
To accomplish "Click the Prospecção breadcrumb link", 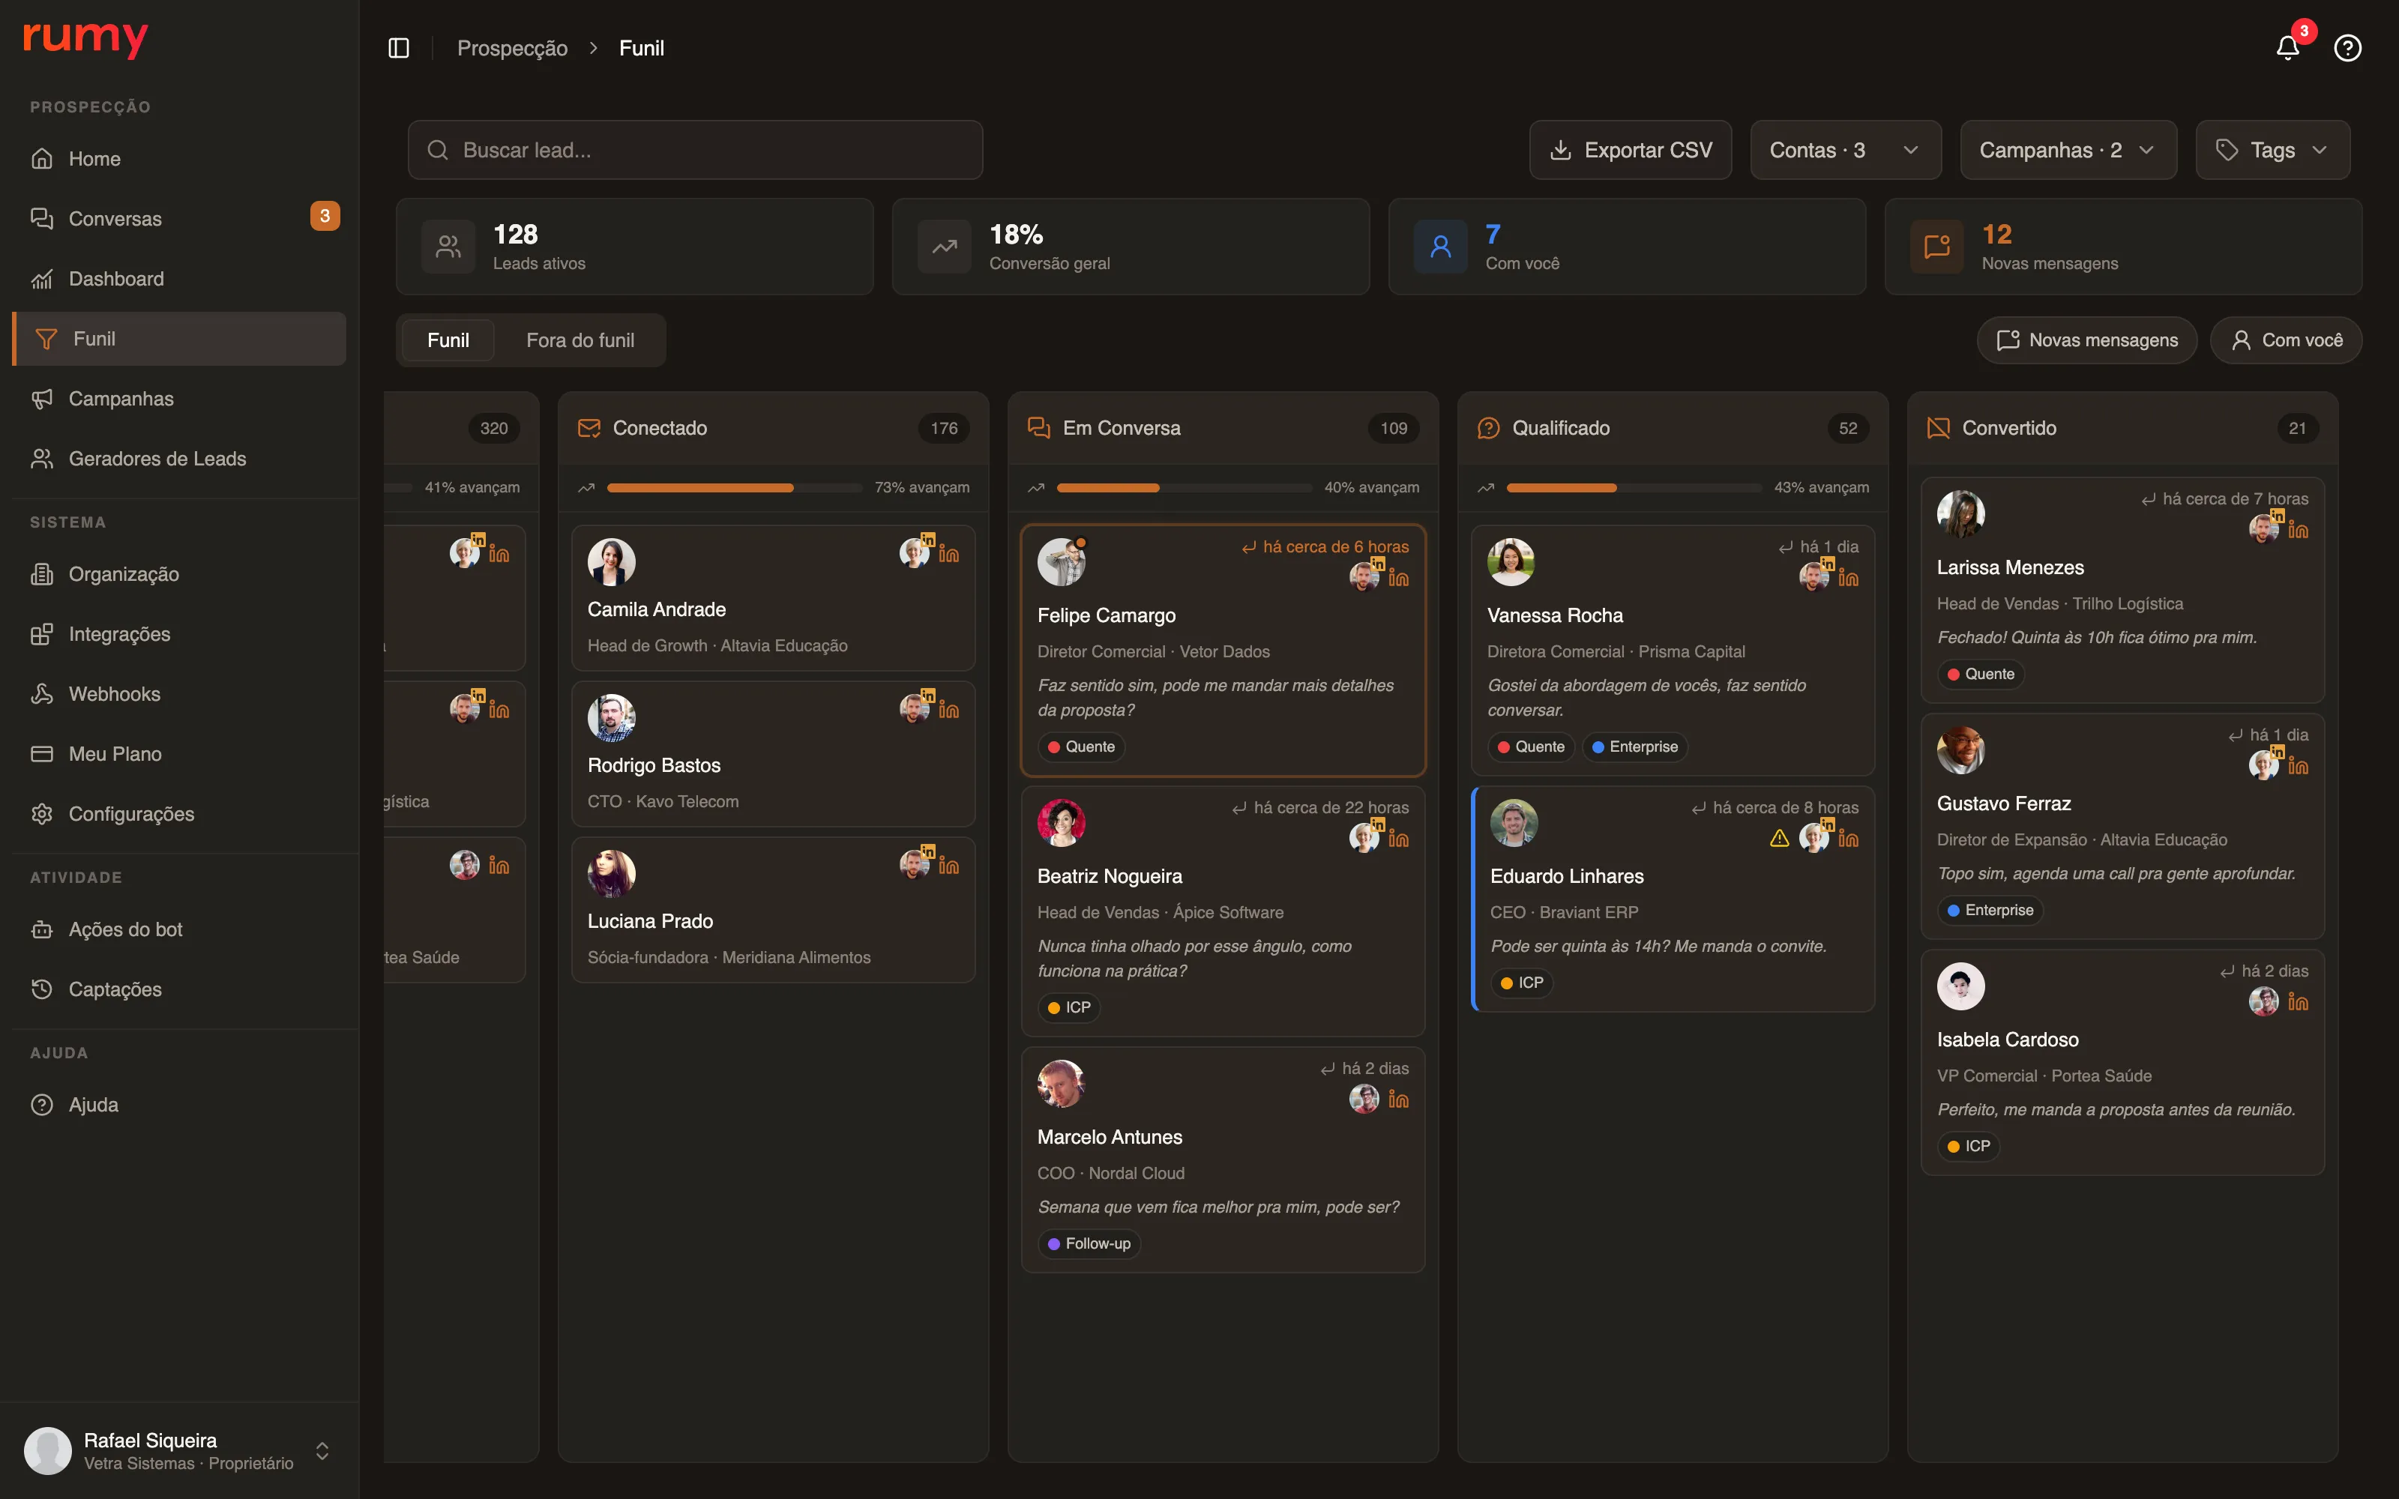I will 513,47.
